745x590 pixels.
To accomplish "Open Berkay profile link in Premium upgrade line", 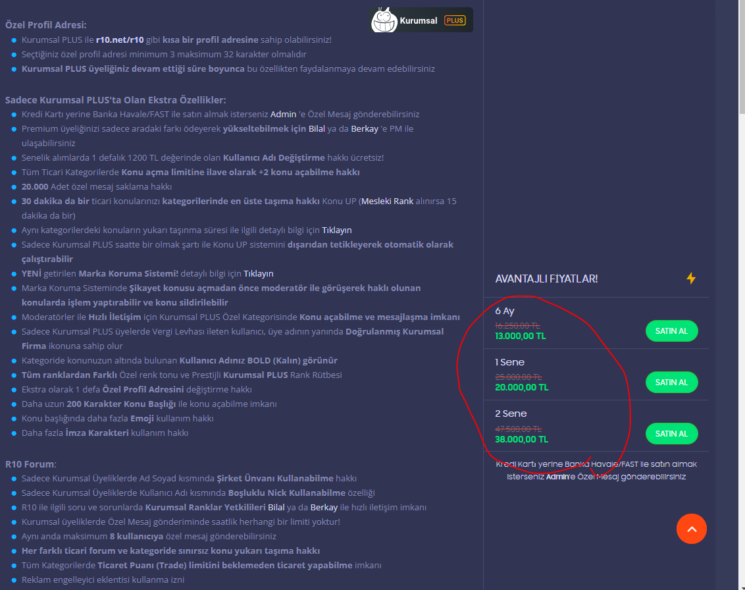I will tap(365, 129).
